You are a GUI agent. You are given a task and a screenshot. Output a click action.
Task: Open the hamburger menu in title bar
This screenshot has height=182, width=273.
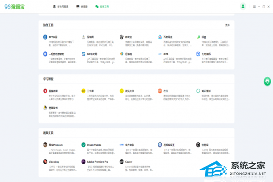254,7
